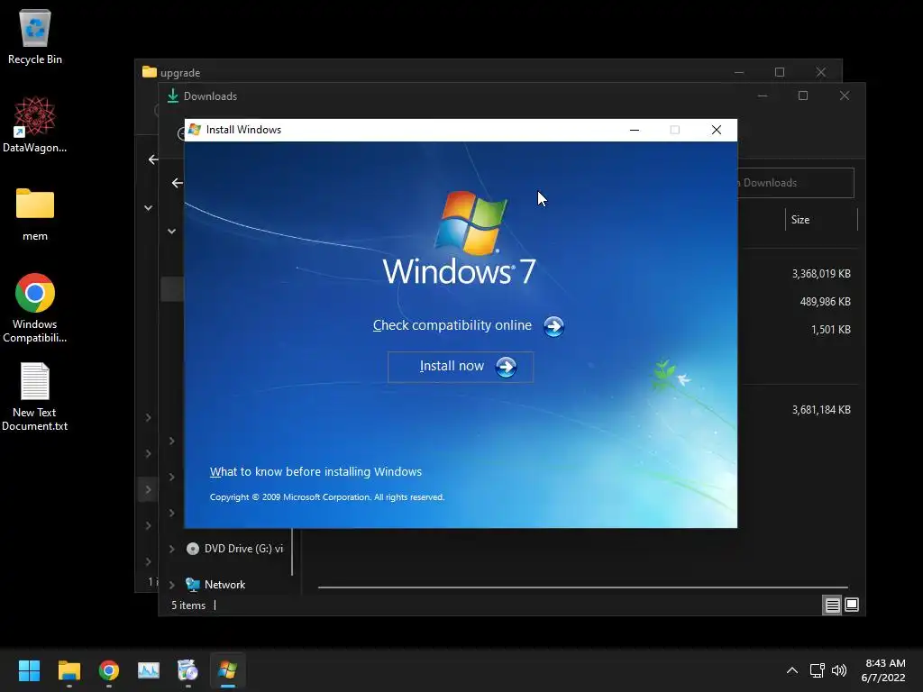
Task: Click the horizontal scrollbar in the Downloads file list
Action: click(x=583, y=587)
